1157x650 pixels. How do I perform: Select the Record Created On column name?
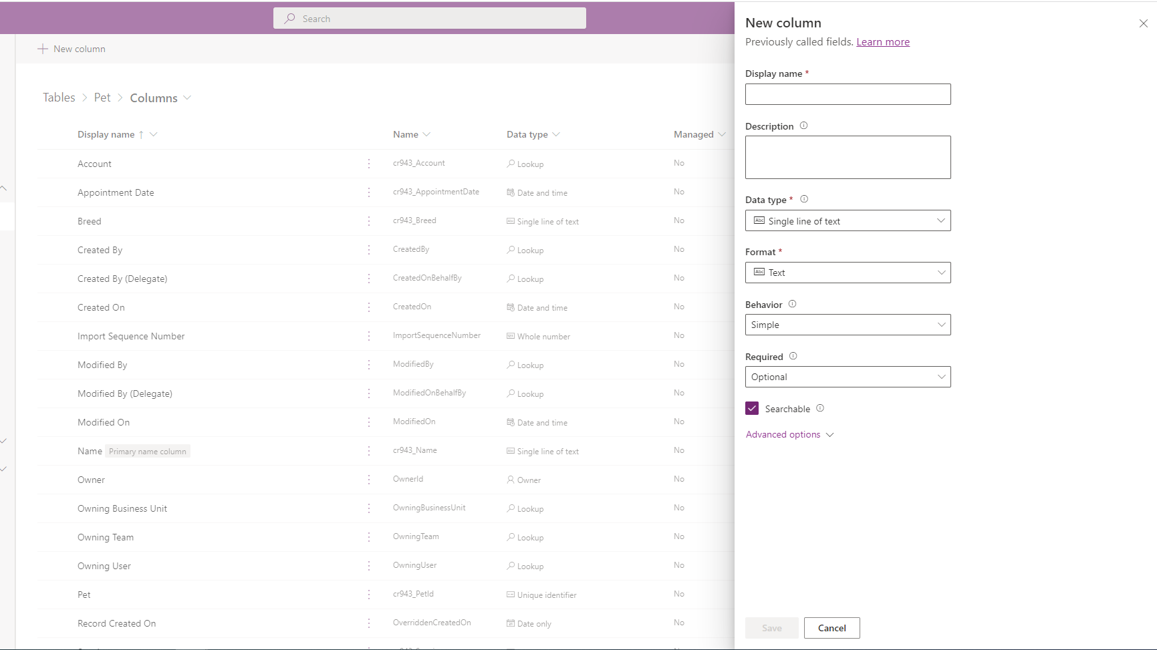(x=116, y=623)
